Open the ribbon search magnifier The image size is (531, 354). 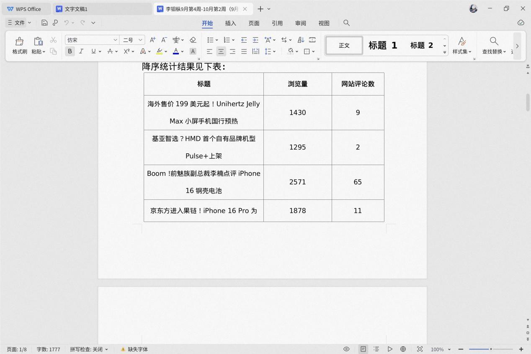pos(346,23)
